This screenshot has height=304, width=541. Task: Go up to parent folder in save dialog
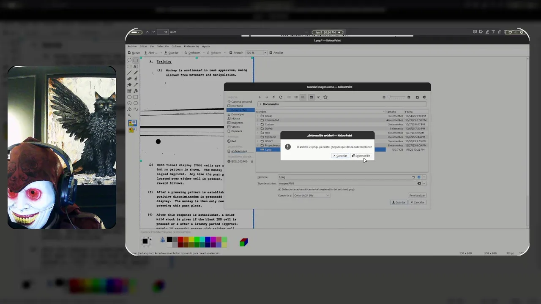pos(273,97)
